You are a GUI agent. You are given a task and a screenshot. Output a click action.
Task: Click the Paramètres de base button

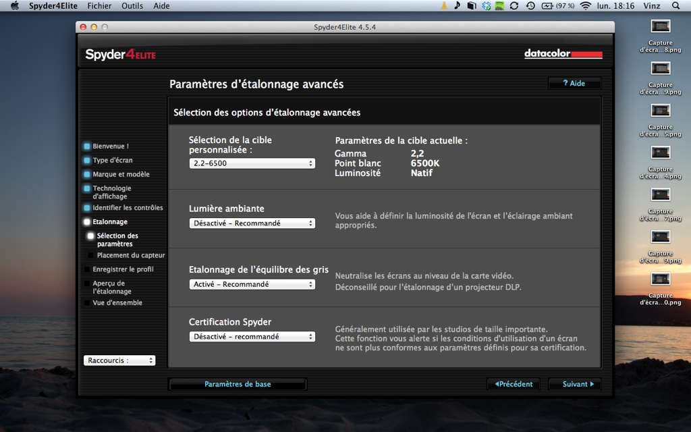tap(238, 384)
